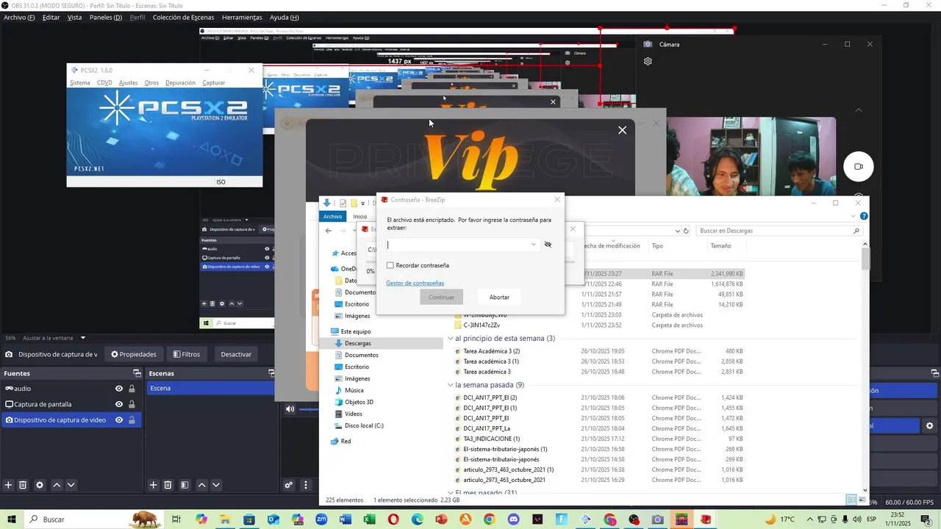Expand the Explorer ribbon chevron

point(854,216)
